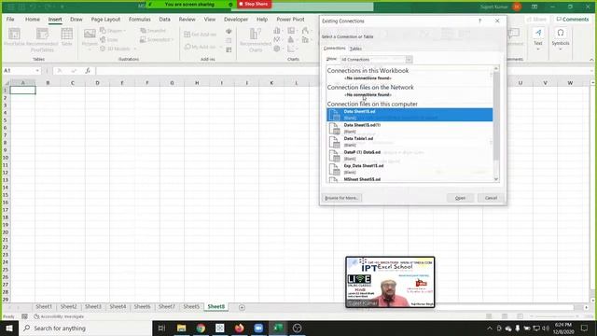The height and width of the screenshot is (336, 597).
Task: Open the File menu
Action: click(10, 19)
